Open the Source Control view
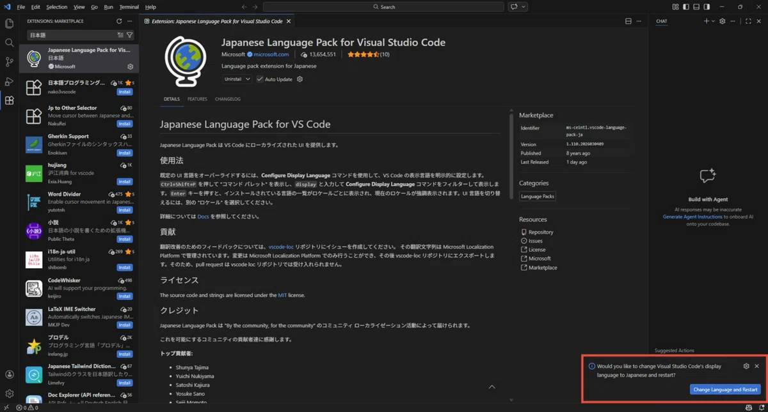The image size is (768, 412). 9,62
